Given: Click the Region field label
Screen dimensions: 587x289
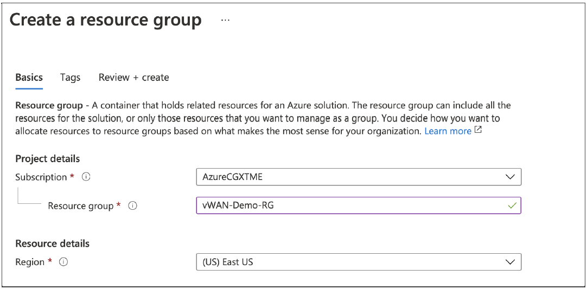Looking at the screenshot, I should click(30, 262).
